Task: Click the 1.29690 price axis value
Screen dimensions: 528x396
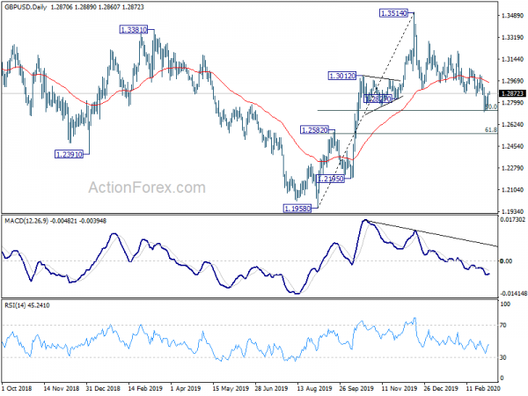Action: pos(512,81)
